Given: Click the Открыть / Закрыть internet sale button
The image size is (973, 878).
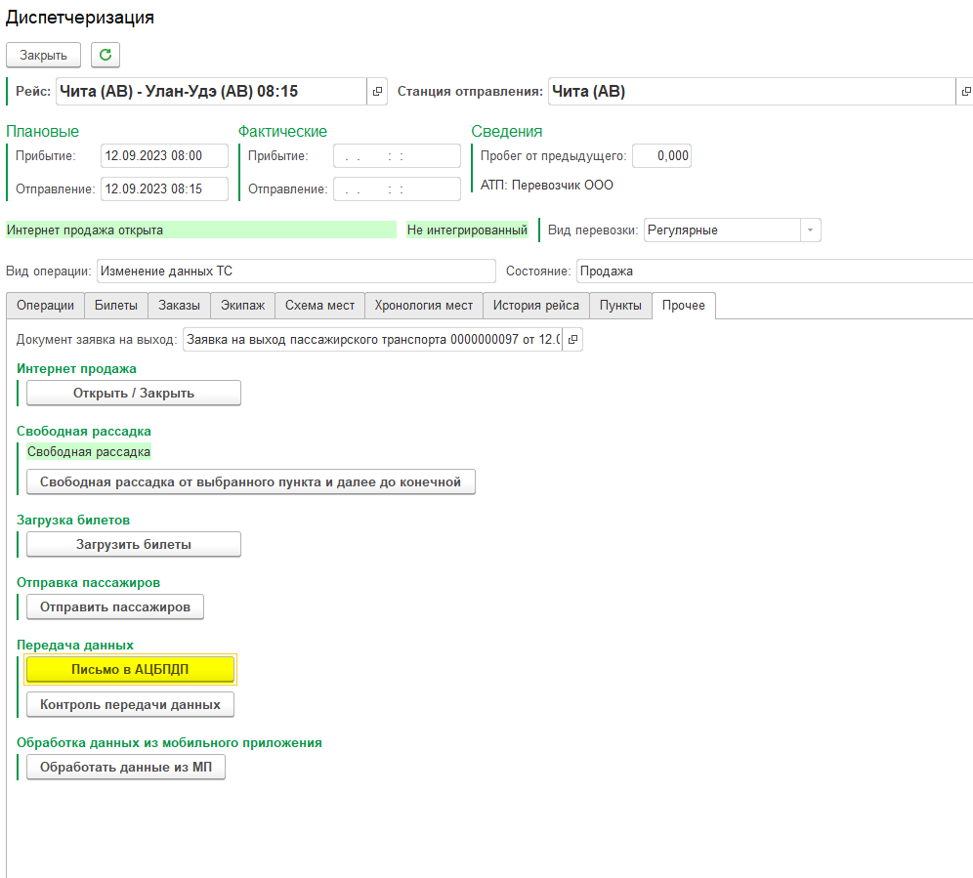Looking at the screenshot, I should click(x=134, y=393).
